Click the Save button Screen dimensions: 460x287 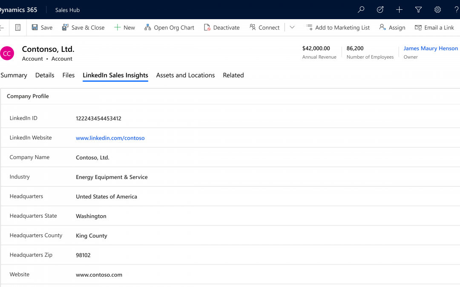42,28
